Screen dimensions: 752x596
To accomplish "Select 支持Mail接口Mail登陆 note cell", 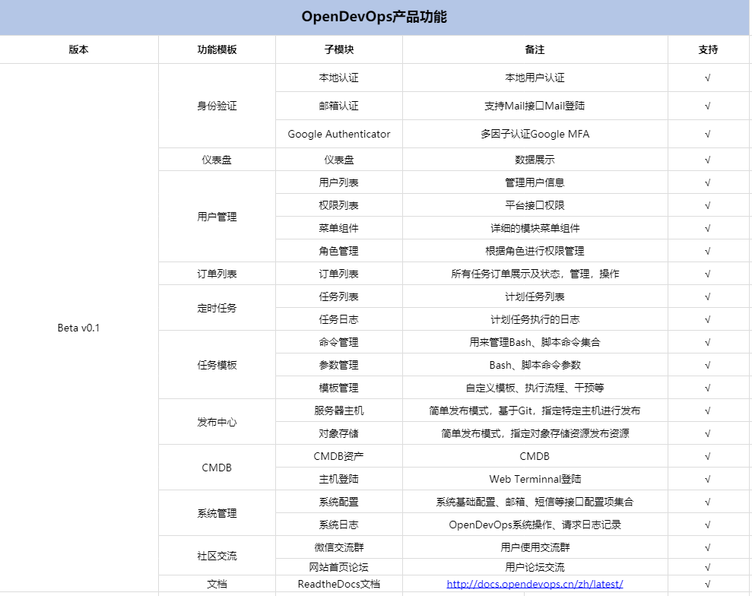I will (x=535, y=106).
